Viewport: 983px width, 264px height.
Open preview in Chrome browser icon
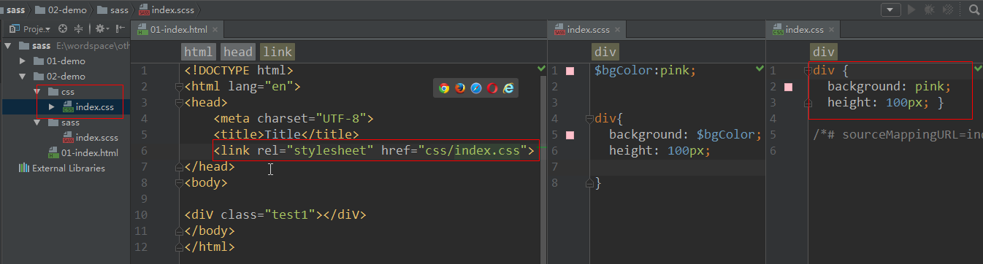(x=444, y=88)
